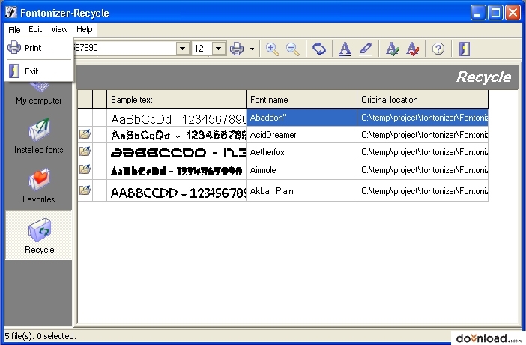The width and height of the screenshot is (526, 345).
Task: Click the refresh arrows icon
Action: pos(319,49)
